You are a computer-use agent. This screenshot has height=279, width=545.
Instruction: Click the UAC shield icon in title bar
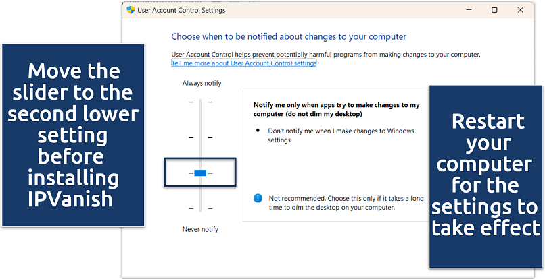tap(131, 10)
